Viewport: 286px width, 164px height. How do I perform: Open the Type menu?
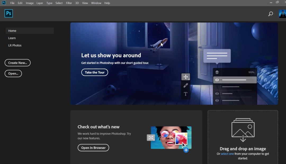point(49,3)
